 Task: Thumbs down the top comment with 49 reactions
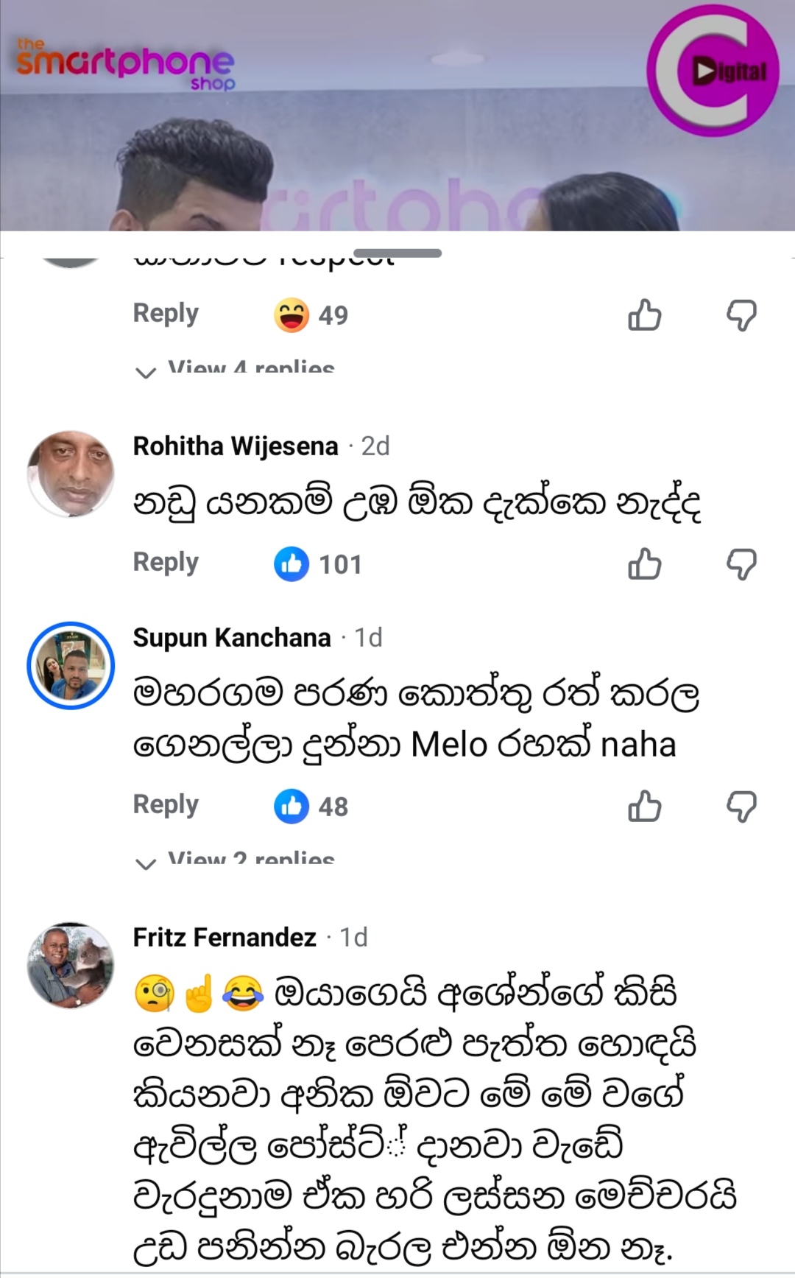(x=741, y=315)
